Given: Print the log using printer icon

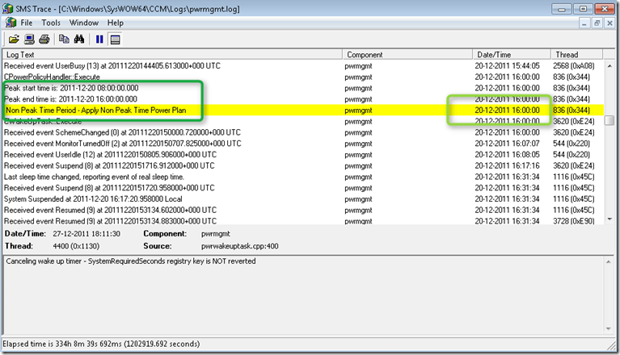Looking at the screenshot, I should (x=44, y=39).
